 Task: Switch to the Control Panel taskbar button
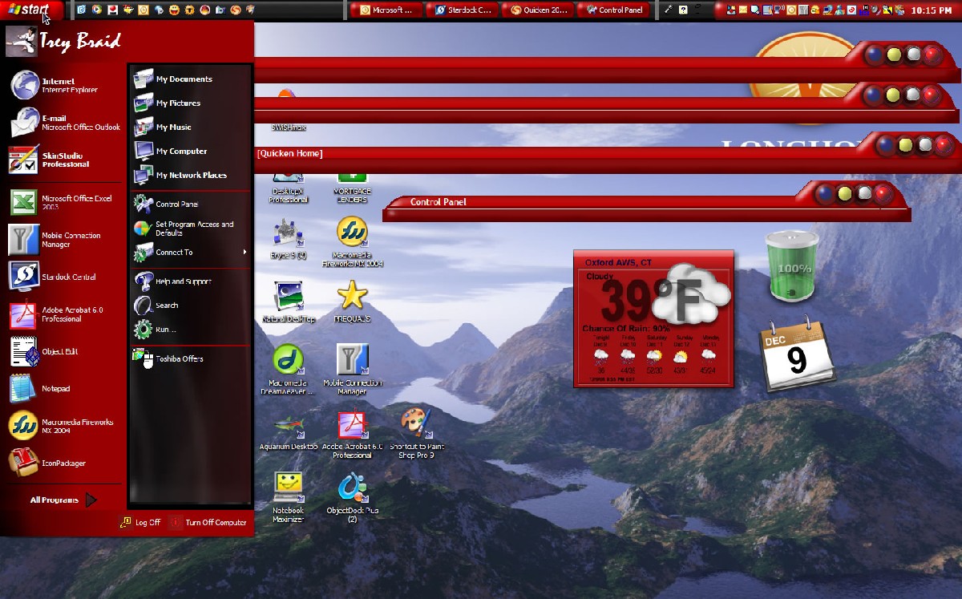coord(613,10)
